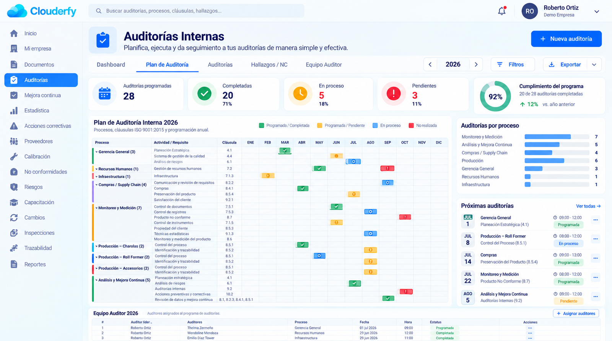The width and height of the screenshot is (612, 341).
Task: Select Auditorías in the sidebar menu
Action: click(x=41, y=80)
